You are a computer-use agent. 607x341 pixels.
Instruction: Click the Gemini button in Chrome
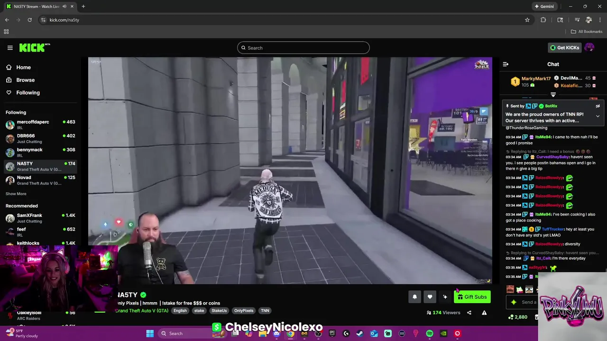544,7
